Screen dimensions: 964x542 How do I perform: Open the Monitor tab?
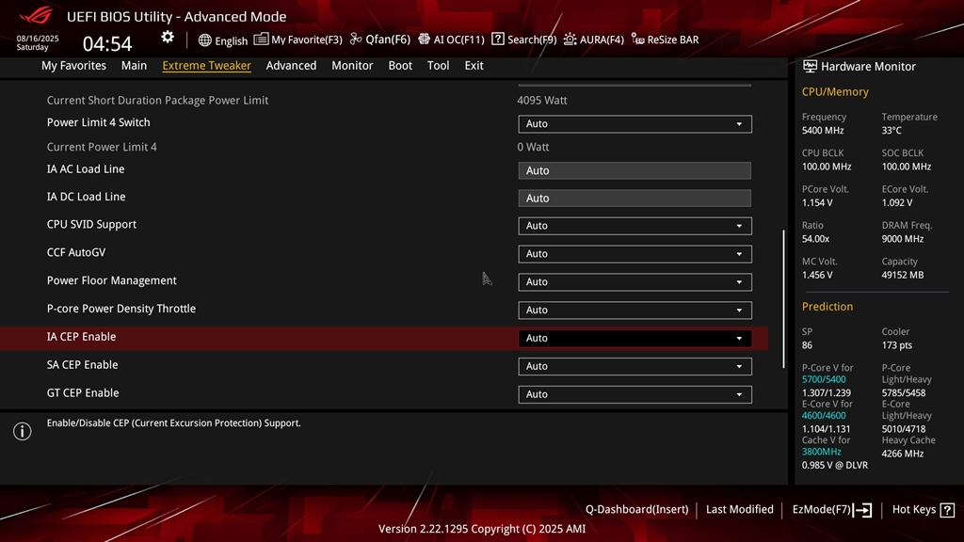[x=352, y=66]
